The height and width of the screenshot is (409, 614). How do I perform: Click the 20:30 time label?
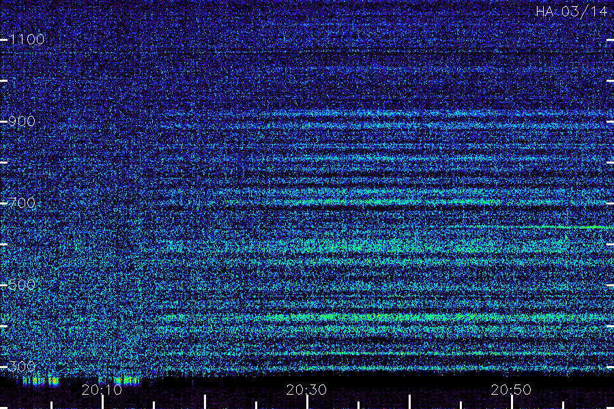[306, 390]
